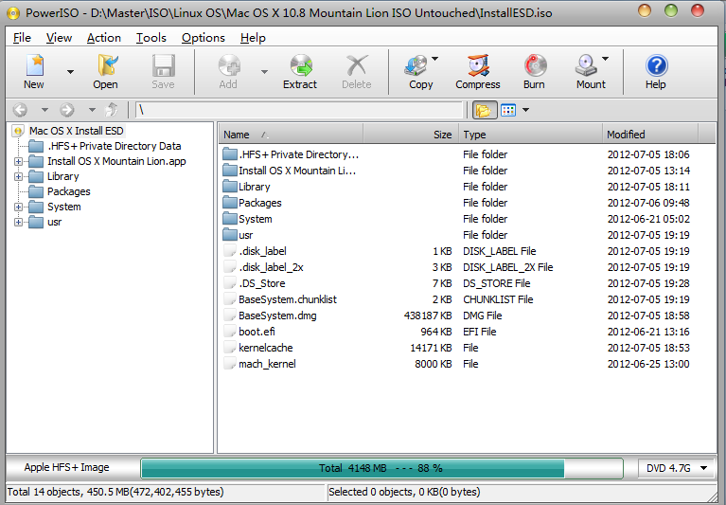
Task: Sort by the Modified column header
Action: tap(649, 135)
